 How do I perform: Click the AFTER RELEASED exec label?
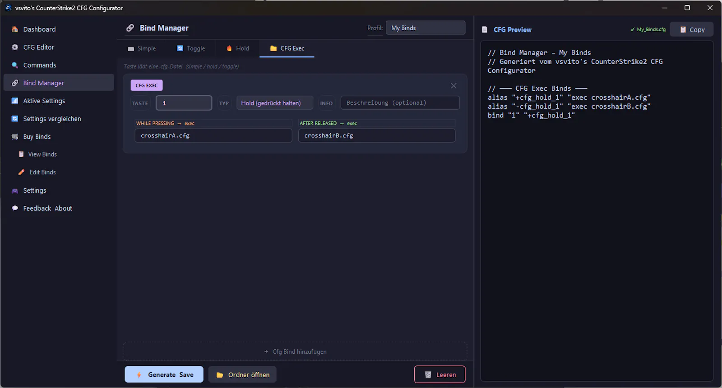coord(328,123)
